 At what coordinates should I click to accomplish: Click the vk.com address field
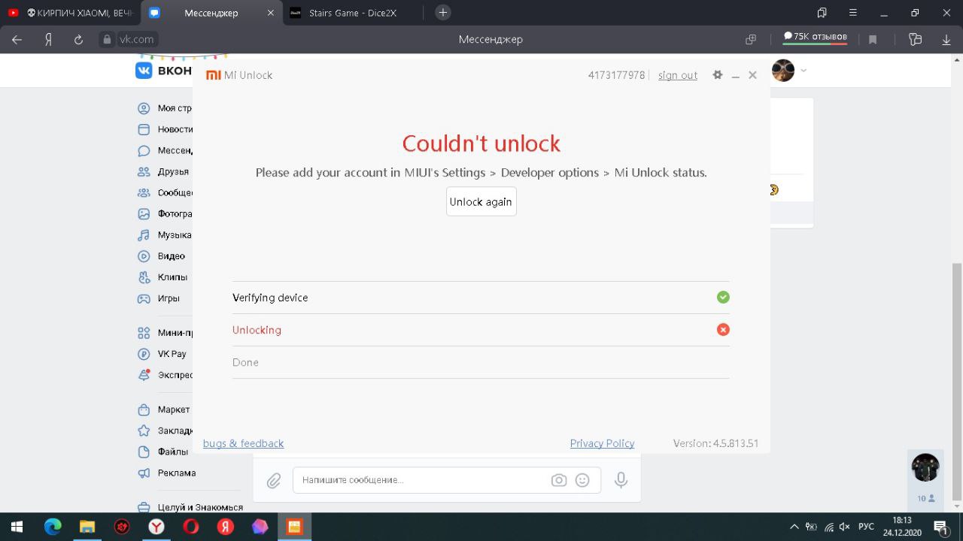136,39
